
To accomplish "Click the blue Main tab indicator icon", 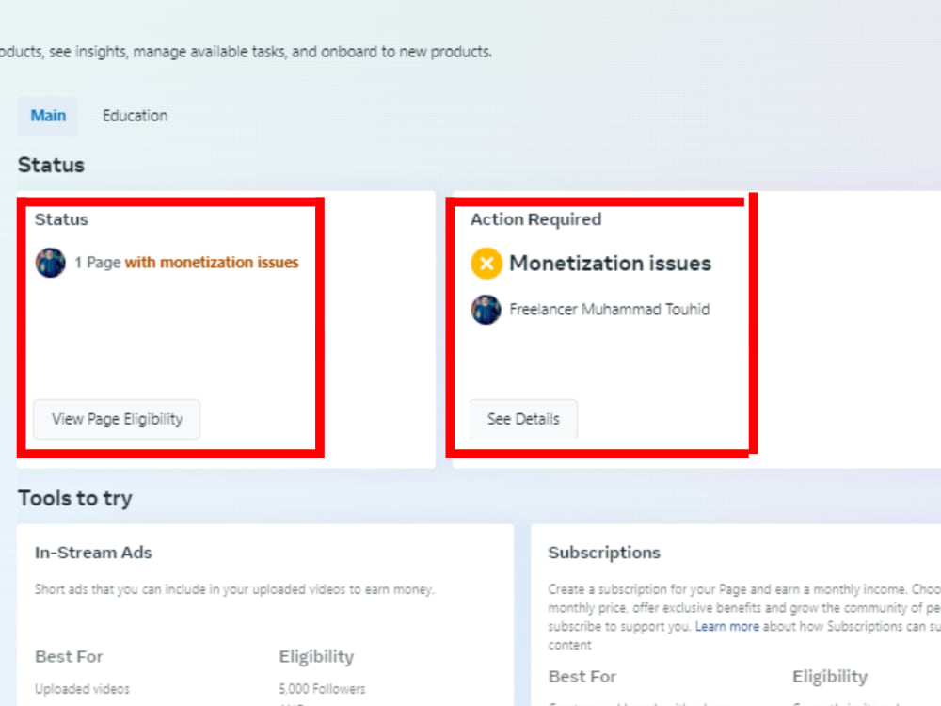I will [47, 115].
